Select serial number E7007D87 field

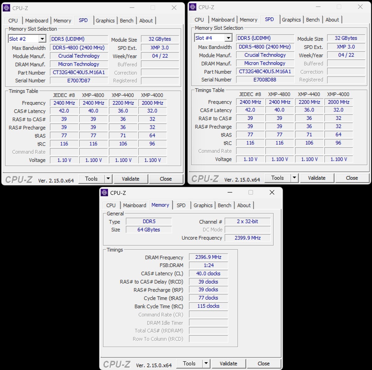(x=79, y=81)
